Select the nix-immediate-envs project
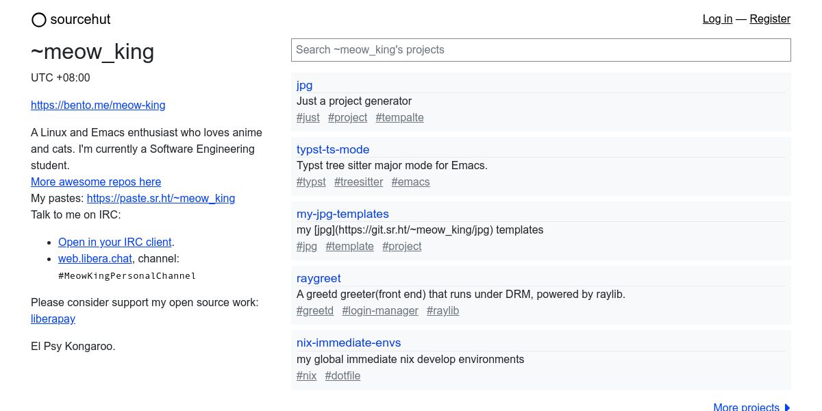The height and width of the screenshot is (411, 822). click(x=349, y=342)
